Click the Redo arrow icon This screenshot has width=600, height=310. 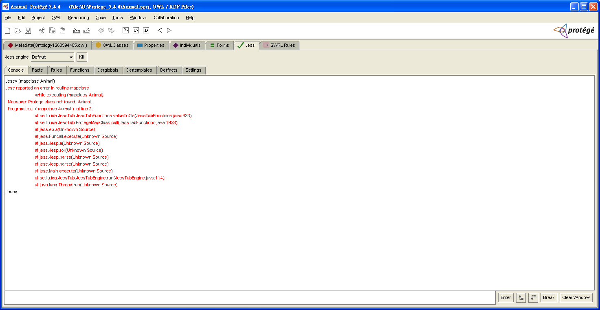point(111,31)
